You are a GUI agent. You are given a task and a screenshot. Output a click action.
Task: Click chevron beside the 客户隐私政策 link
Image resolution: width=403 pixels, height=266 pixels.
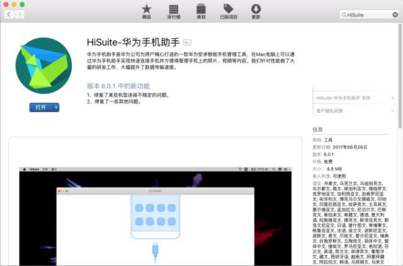click(x=392, y=111)
